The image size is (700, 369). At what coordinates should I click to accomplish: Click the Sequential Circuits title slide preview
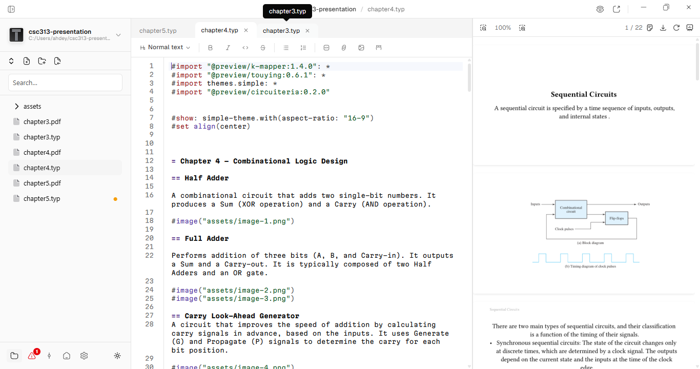click(584, 105)
